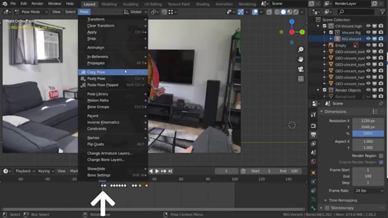Open the Object properties tab icon

click(313, 172)
